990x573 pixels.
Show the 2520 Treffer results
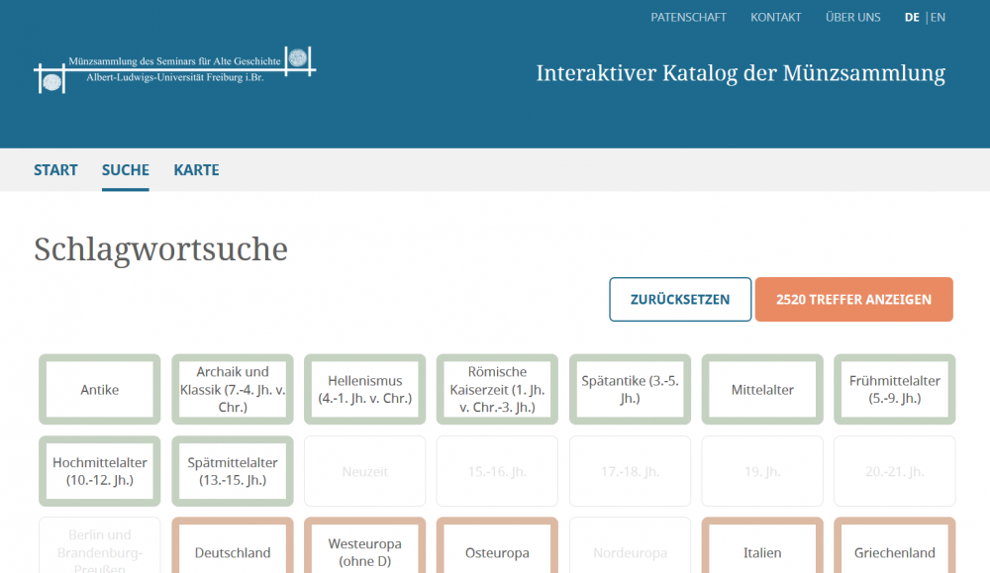853,300
